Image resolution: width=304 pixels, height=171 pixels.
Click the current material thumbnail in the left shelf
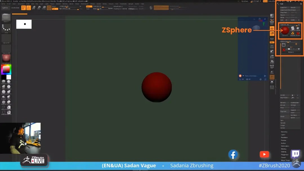6,58
